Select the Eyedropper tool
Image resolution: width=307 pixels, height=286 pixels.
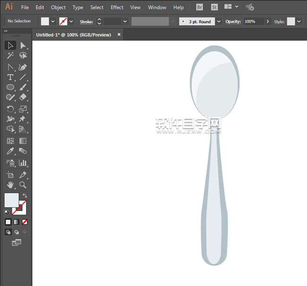(10, 151)
